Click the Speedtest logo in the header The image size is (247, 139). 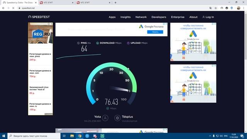[x=39, y=17]
